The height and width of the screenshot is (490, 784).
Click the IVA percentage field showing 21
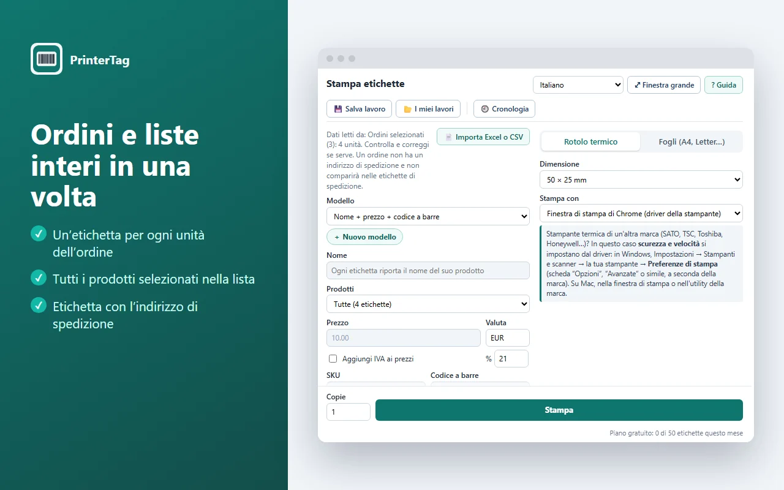pyautogui.click(x=511, y=358)
